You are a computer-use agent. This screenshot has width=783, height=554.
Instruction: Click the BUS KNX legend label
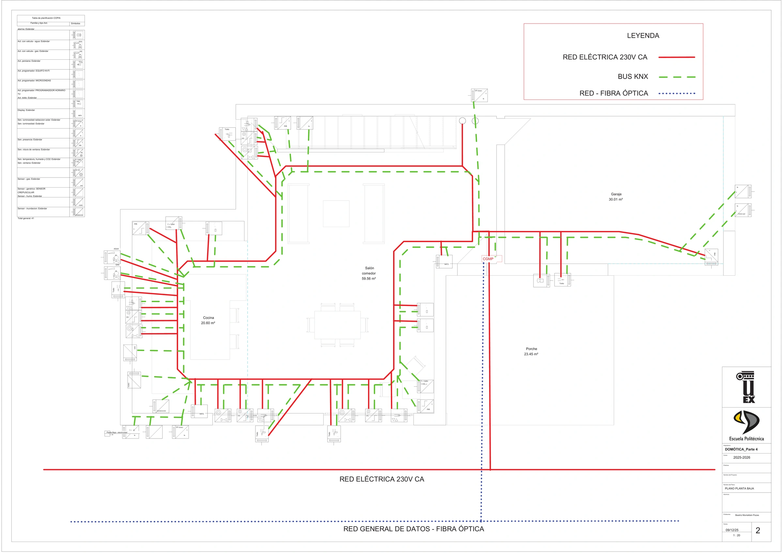tap(633, 76)
